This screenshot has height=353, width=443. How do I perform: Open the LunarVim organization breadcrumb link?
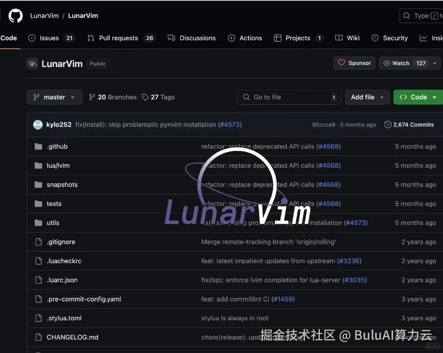pos(44,16)
